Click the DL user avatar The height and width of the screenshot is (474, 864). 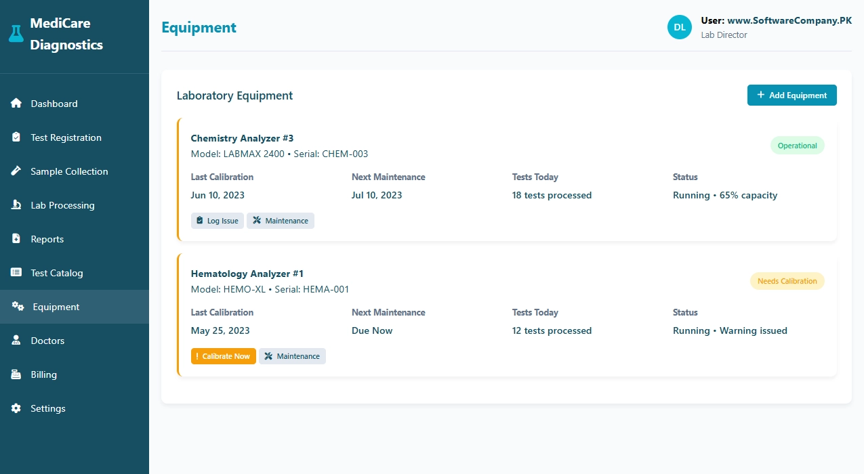click(680, 27)
